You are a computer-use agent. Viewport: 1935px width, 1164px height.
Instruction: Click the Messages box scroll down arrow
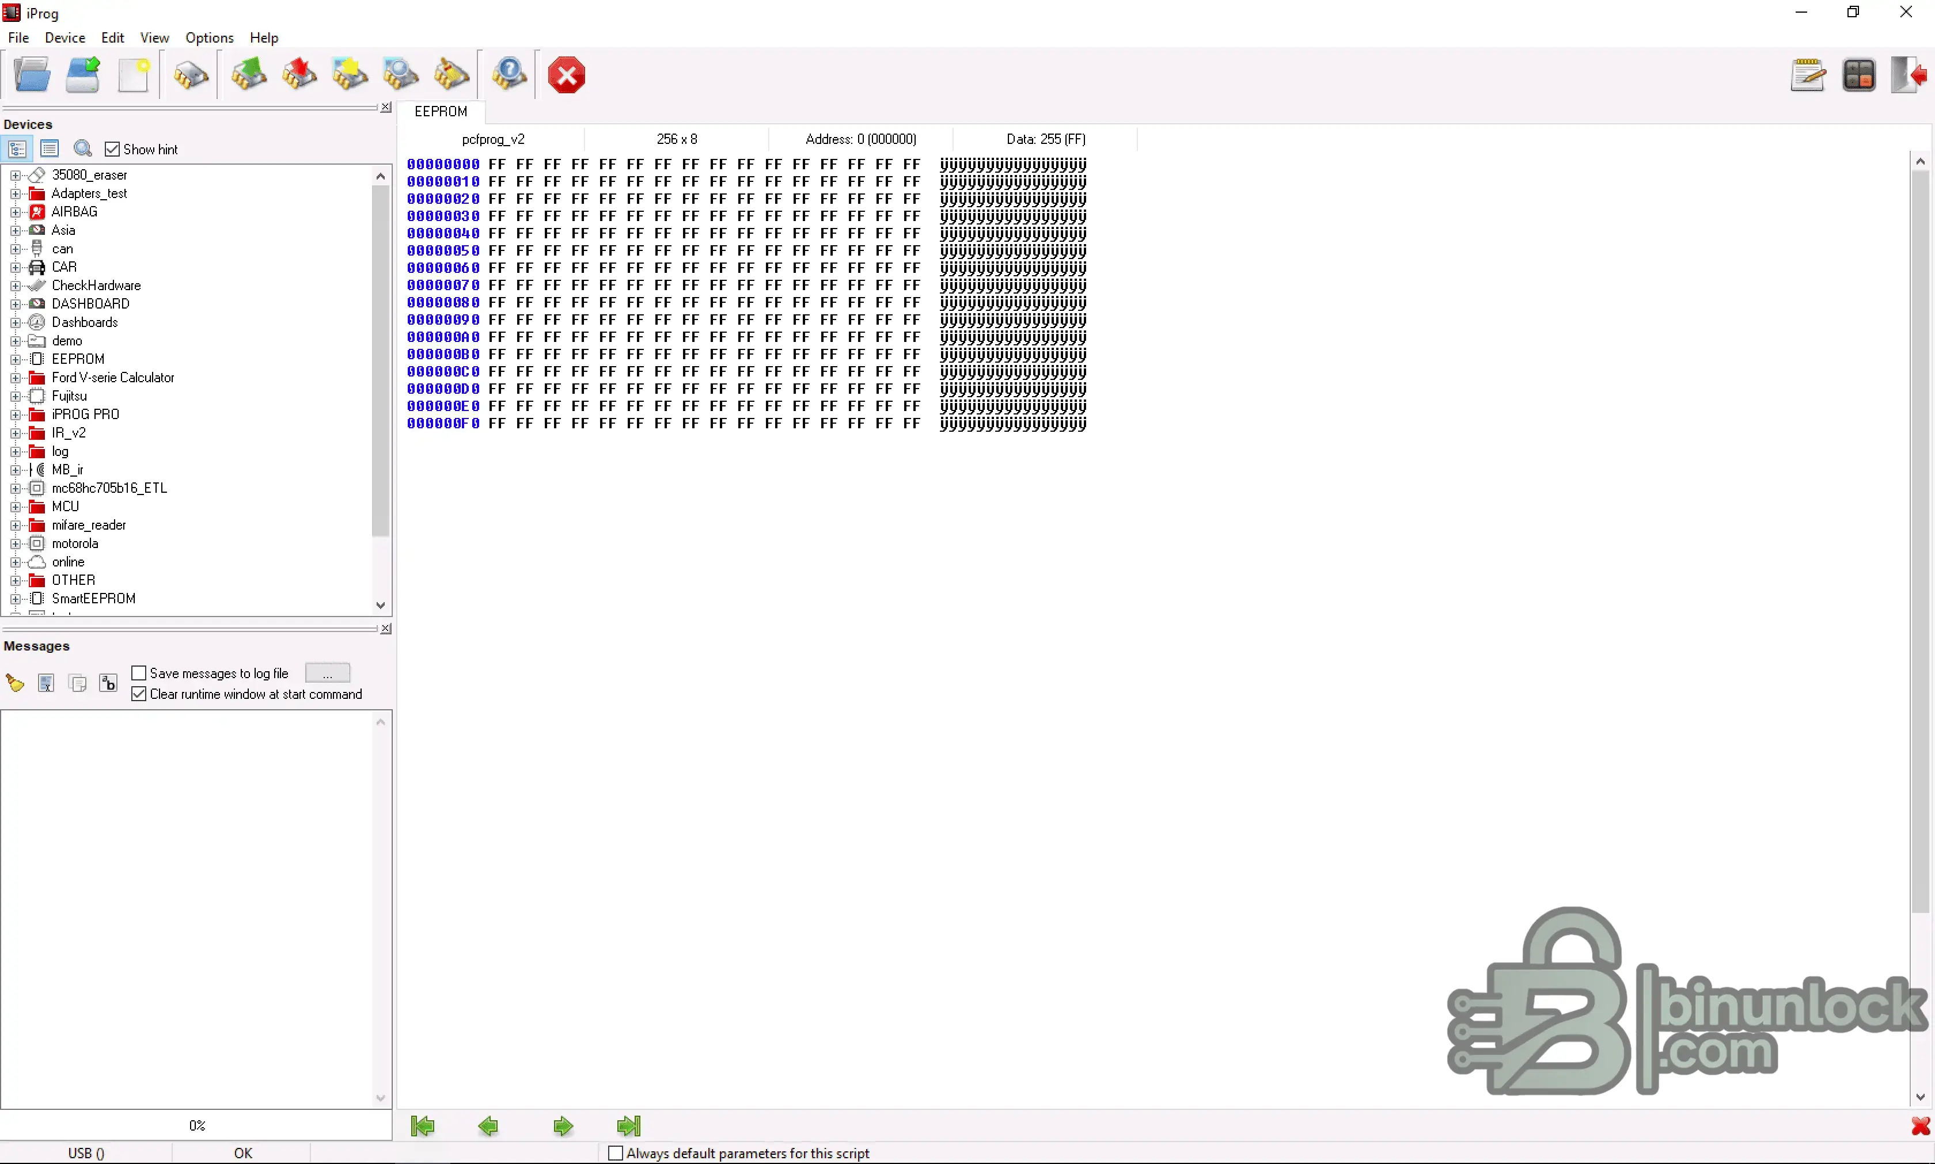point(381,1098)
